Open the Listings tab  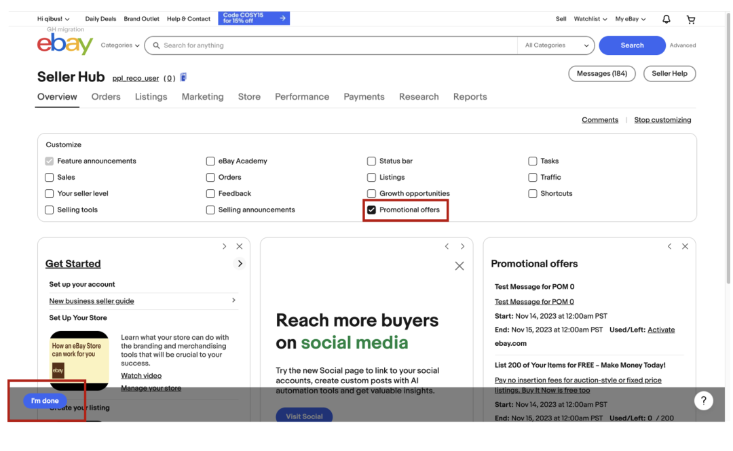point(151,97)
